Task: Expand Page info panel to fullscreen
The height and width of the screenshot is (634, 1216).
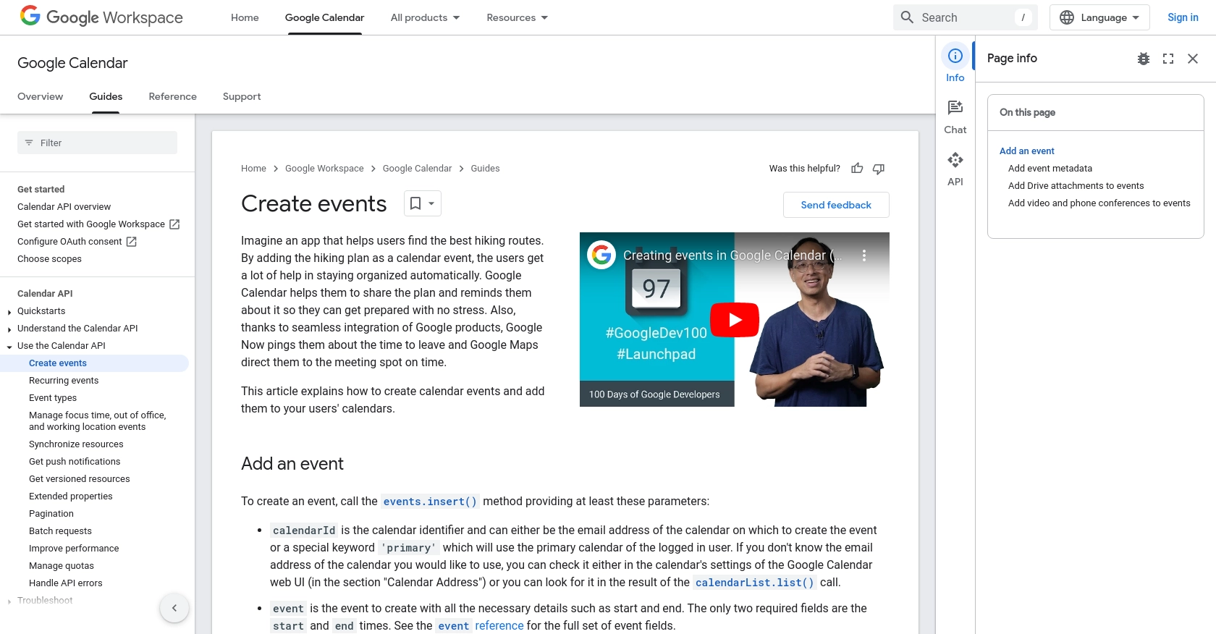Action: pyautogui.click(x=1168, y=59)
